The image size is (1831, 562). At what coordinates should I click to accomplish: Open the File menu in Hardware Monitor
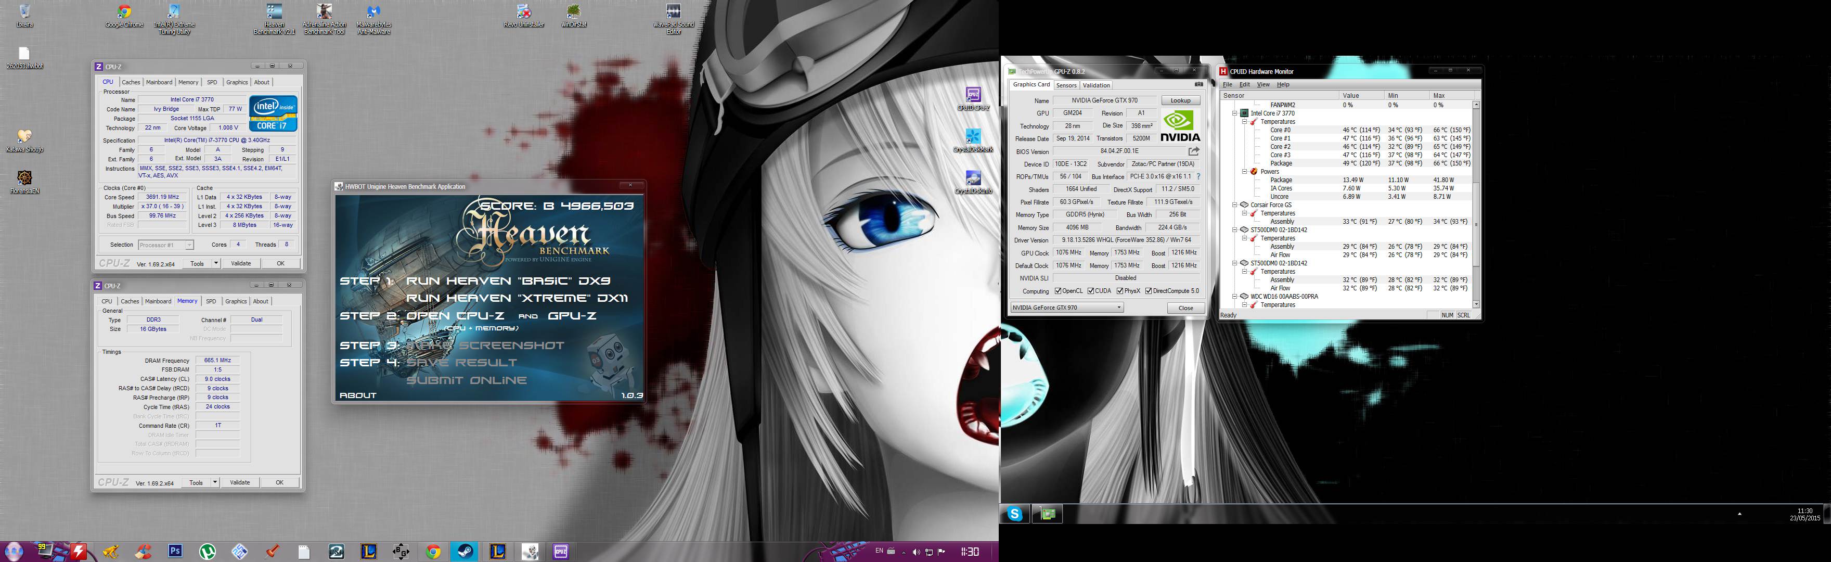1228,85
